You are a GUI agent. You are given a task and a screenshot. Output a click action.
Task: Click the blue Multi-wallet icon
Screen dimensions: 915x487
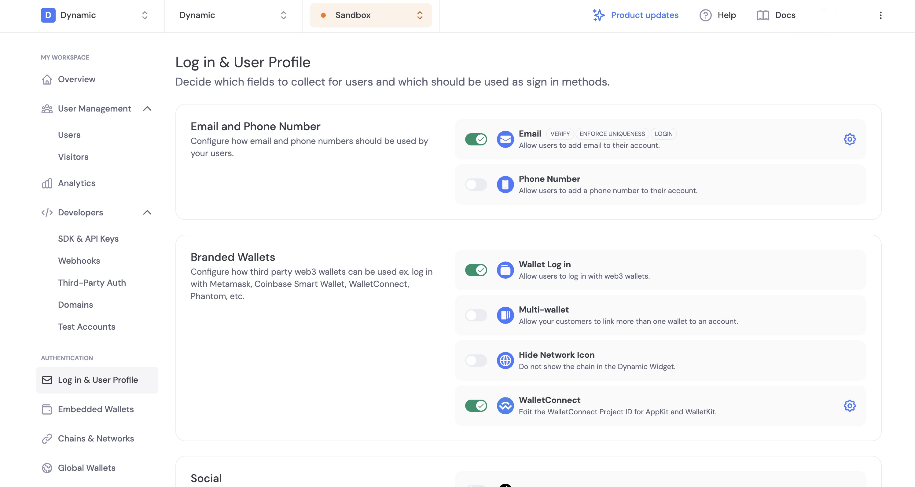point(505,315)
